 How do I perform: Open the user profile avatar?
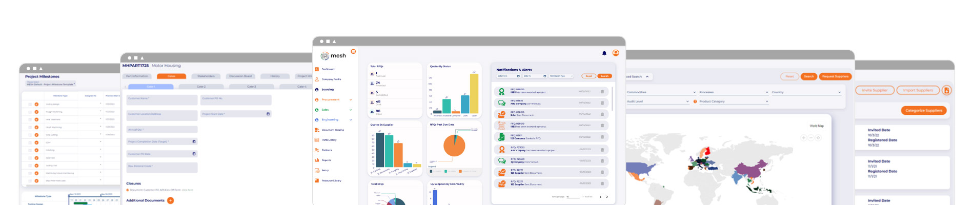tap(616, 53)
